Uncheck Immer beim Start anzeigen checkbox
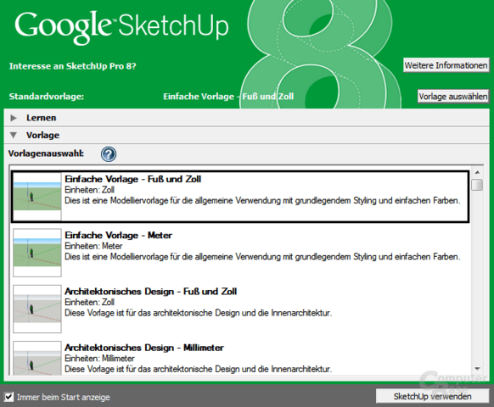This screenshot has height=407, width=494. (x=8, y=397)
